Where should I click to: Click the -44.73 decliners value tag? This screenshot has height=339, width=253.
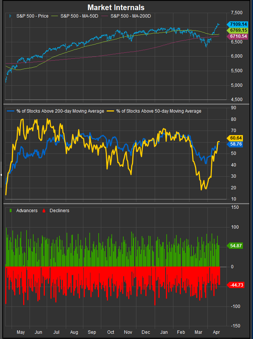coord(235,285)
